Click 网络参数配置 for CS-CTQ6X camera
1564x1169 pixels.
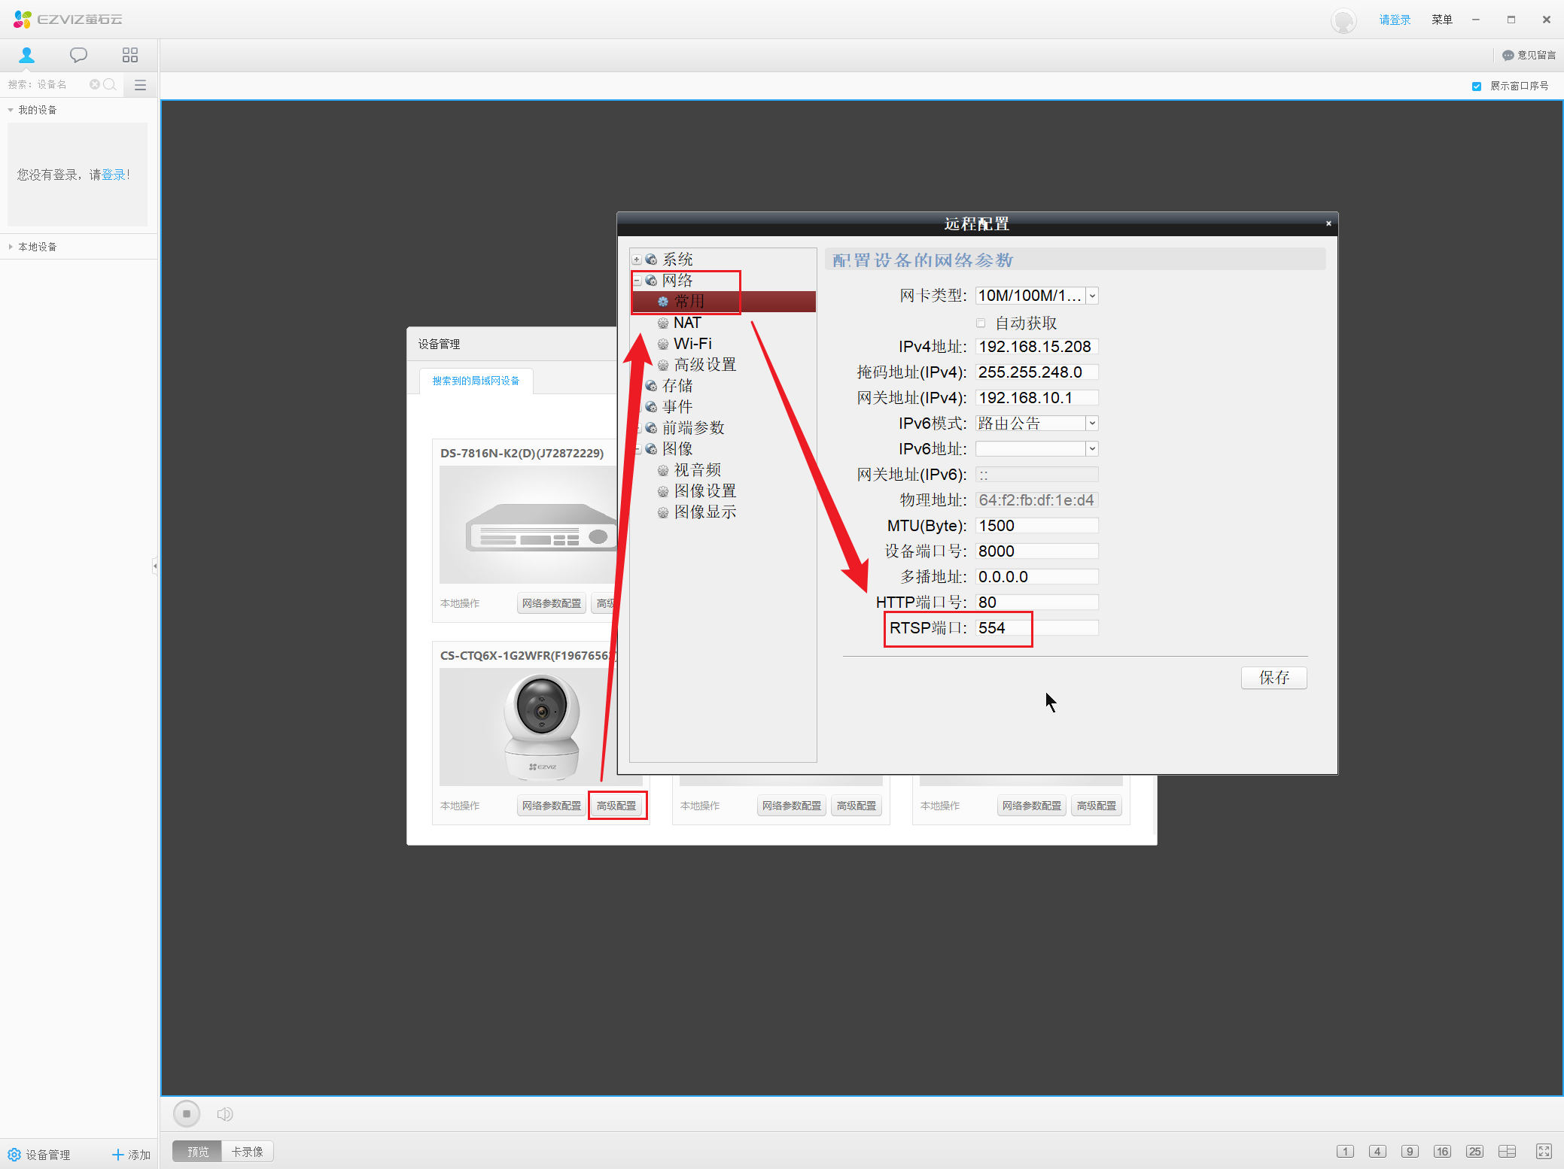(552, 806)
